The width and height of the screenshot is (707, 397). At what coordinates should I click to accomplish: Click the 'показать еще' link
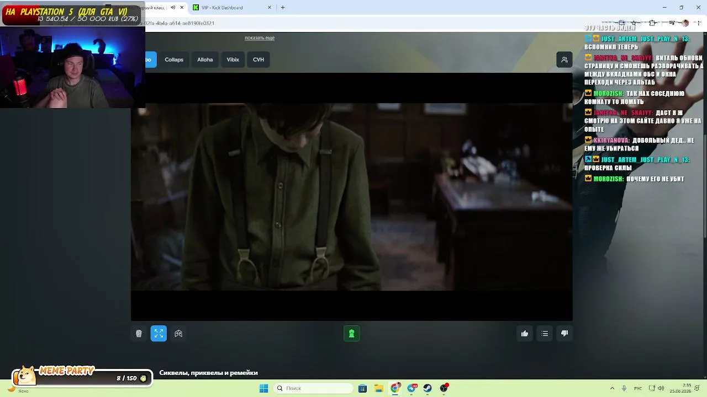pos(260,38)
